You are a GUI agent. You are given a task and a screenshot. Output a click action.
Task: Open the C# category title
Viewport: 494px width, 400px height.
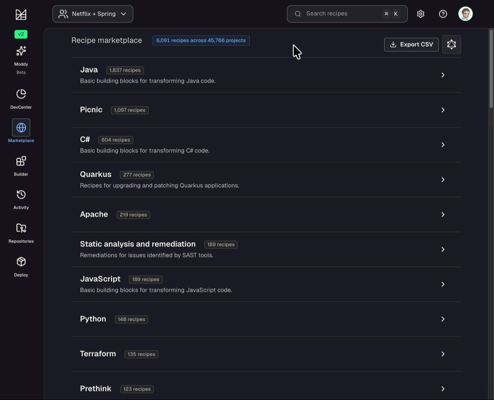click(x=85, y=139)
